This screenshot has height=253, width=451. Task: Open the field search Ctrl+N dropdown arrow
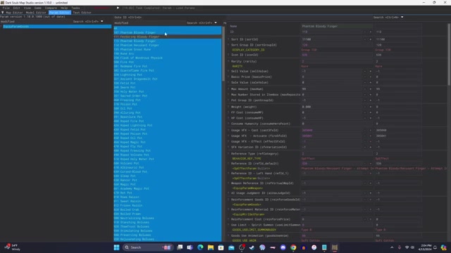(x=402, y=17)
